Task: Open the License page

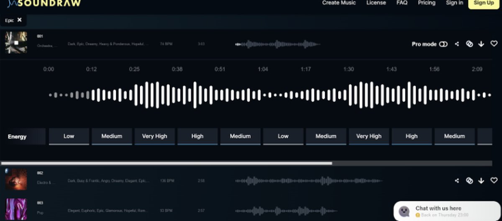Action: (x=376, y=3)
